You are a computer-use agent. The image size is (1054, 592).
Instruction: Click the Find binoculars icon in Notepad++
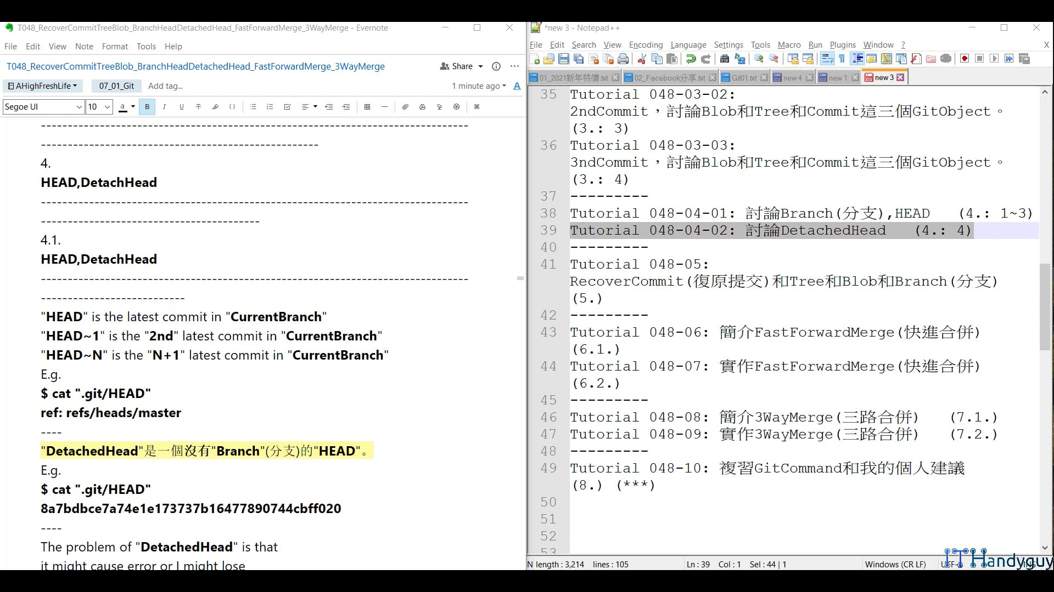click(x=725, y=59)
